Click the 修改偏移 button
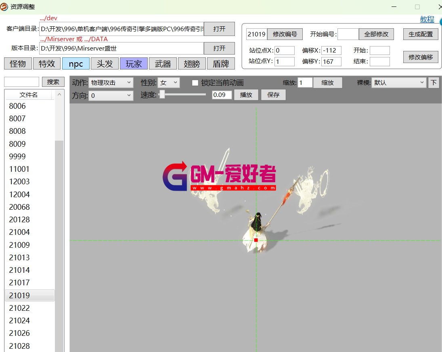 tap(421, 57)
